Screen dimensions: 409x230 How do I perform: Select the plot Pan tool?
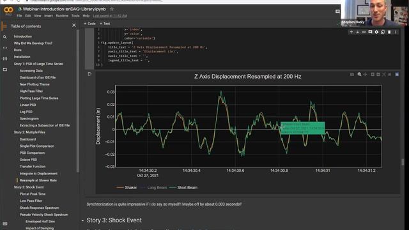tap(365, 75)
